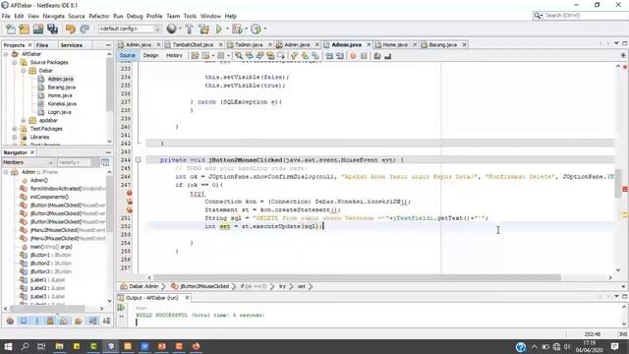Close the Navigator panel
The image size is (629, 354).
32,152
